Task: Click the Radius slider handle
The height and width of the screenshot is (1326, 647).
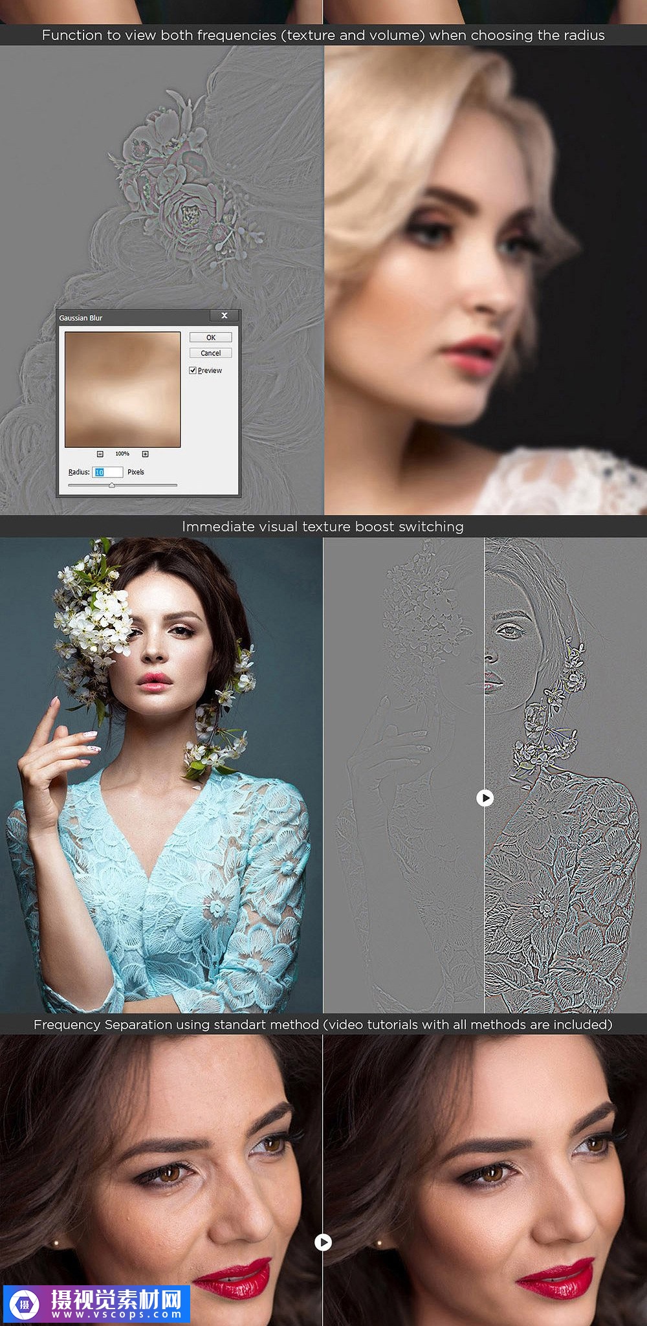Action: tap(112, 485)
